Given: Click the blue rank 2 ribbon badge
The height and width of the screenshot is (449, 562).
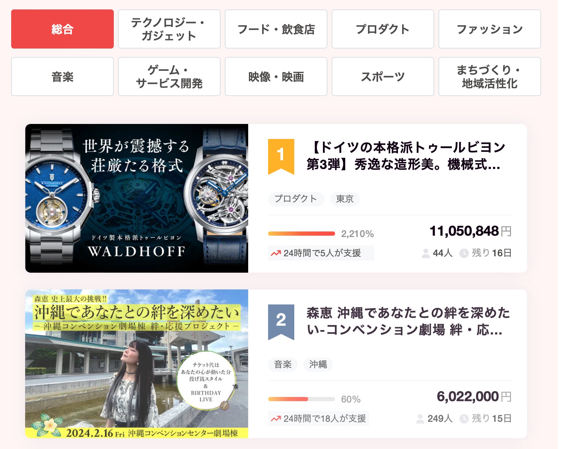Looking at the screenshot, I should pos(281,322).
